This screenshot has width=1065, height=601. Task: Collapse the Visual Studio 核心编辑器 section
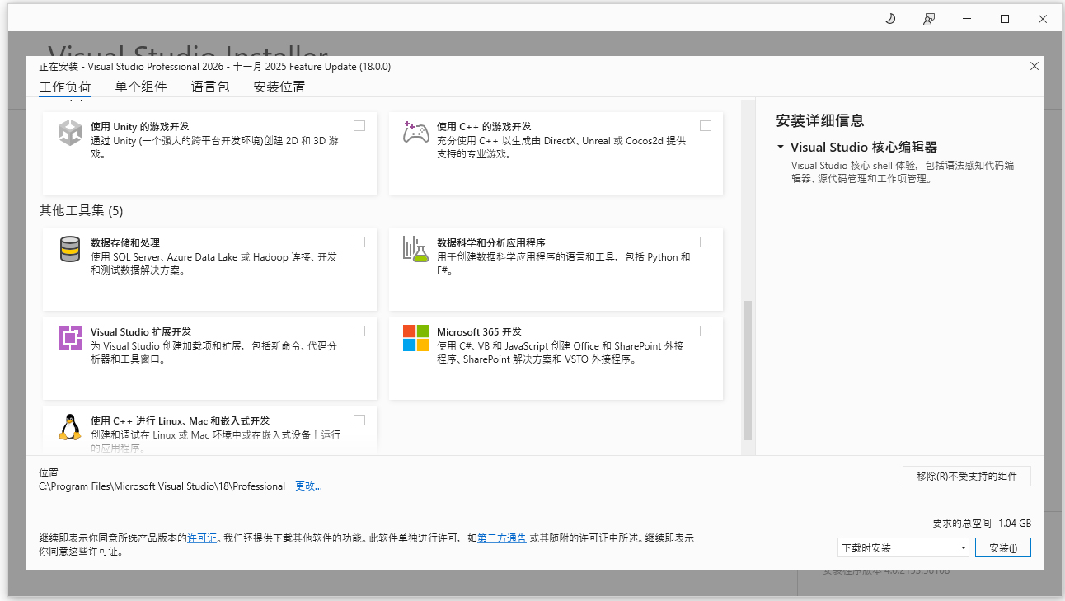(x=780, y=148)
